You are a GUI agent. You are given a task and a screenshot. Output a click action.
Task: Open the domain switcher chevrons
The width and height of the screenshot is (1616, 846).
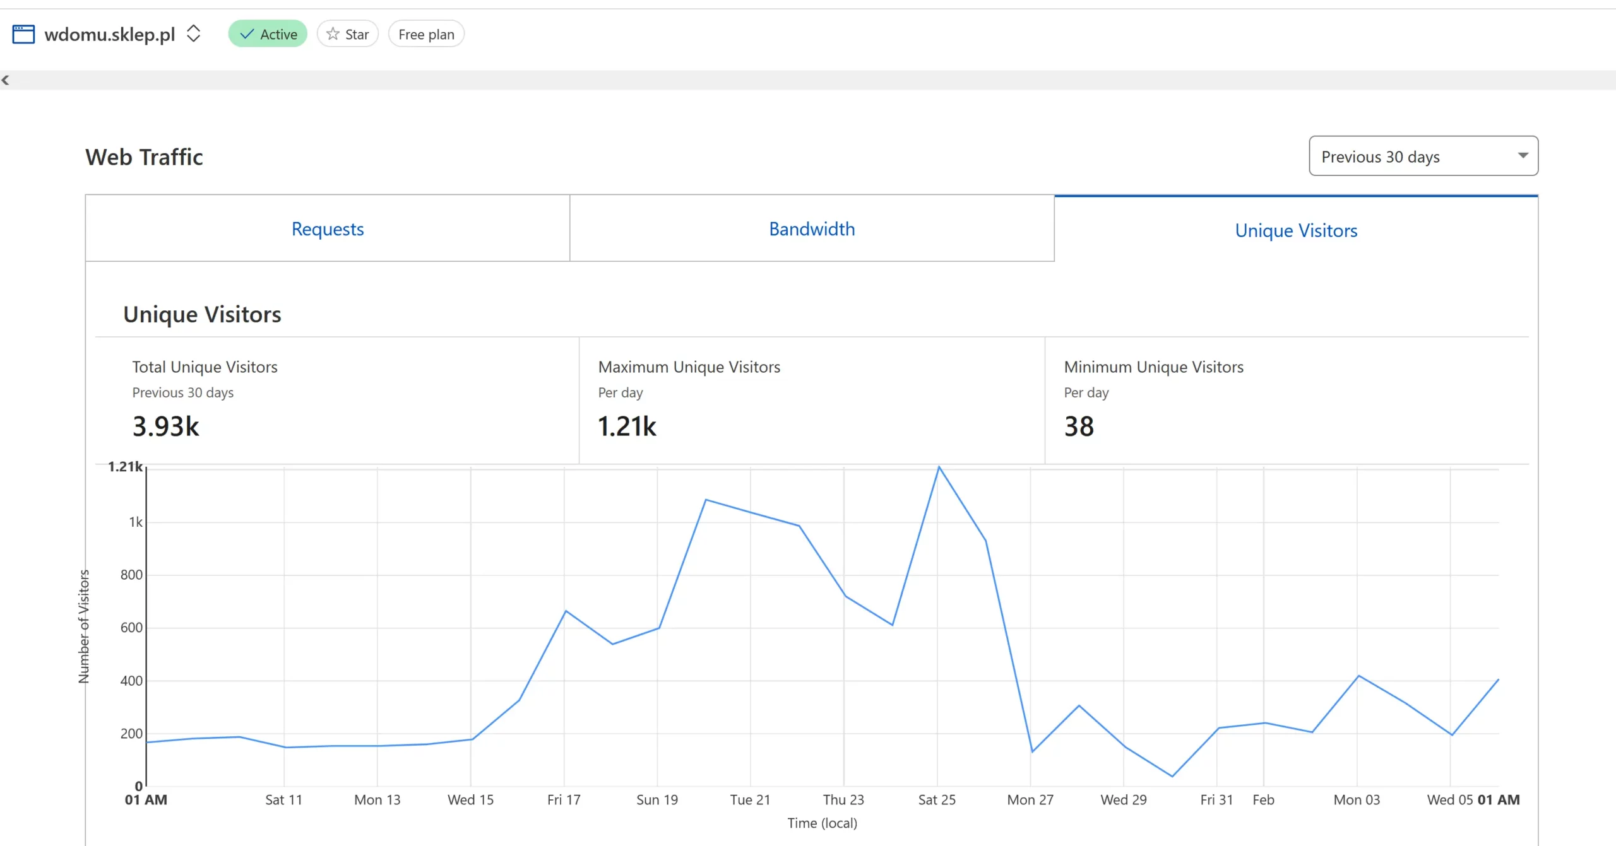coord(194,33)
